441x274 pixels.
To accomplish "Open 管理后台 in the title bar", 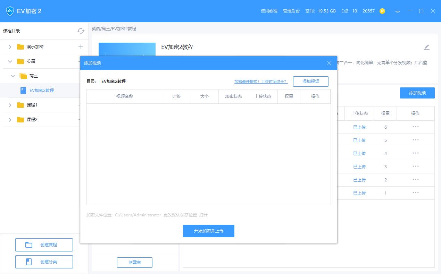I will point(291,11).
